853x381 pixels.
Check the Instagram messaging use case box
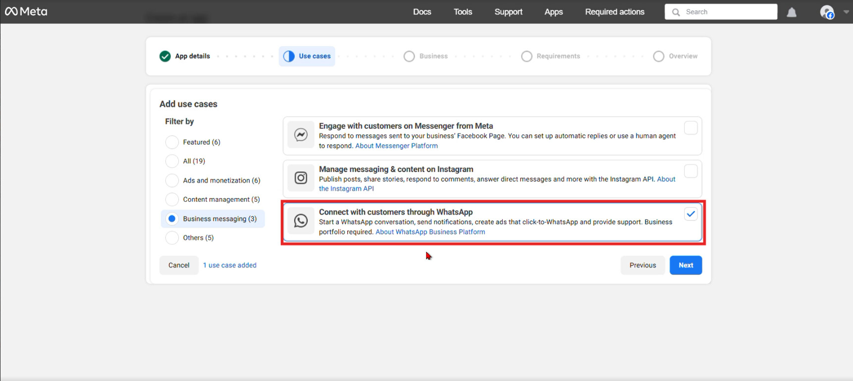[691, 171]
